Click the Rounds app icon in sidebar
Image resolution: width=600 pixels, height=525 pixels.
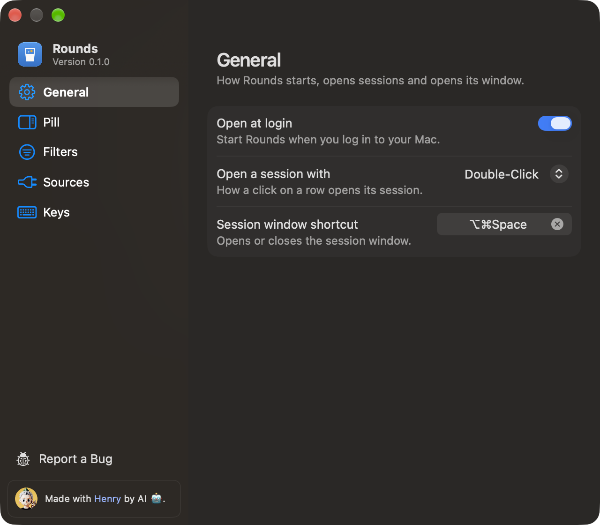click(30, 54)
